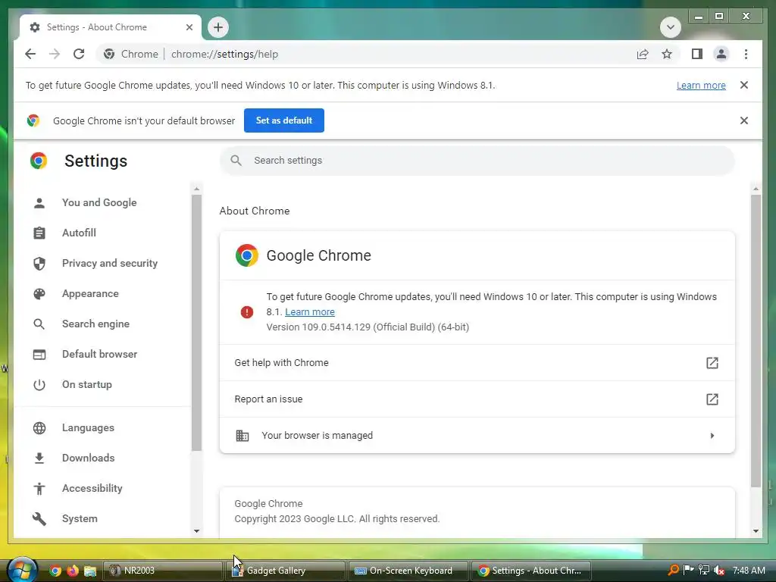Open the You and Google section
The image size is (776, 582).
pos(99,202)
